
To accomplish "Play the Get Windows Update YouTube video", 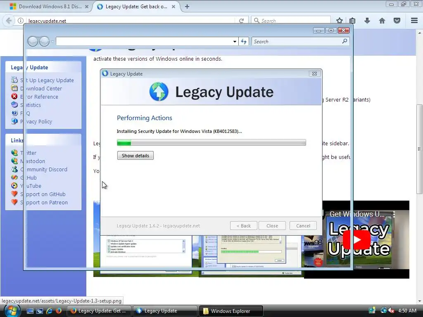I will coord(356,239).
